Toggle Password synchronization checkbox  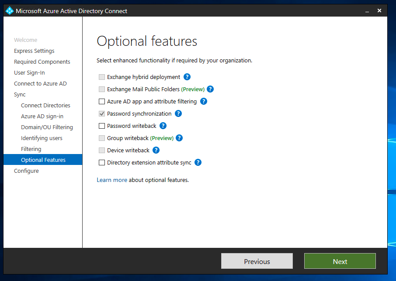tap(102, 113)
